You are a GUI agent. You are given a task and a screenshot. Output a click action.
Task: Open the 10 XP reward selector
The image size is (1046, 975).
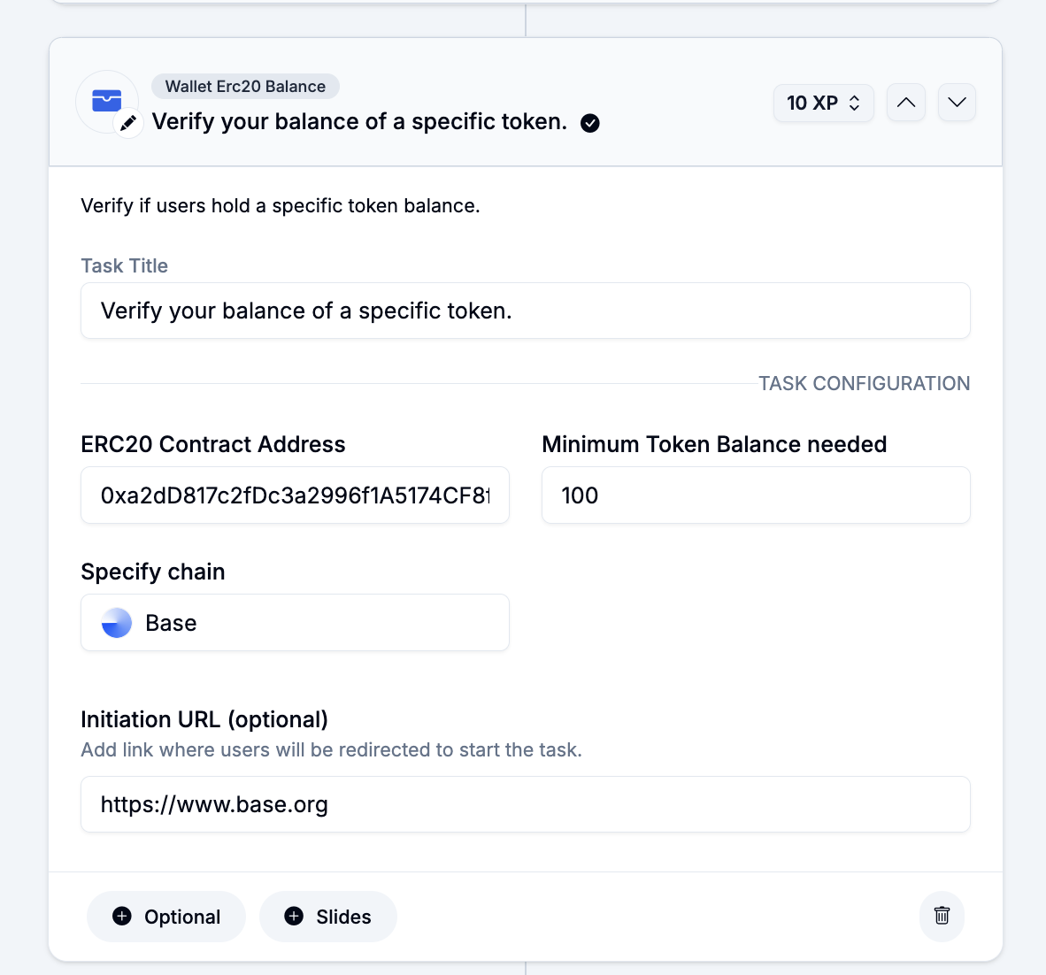point(822,104)
